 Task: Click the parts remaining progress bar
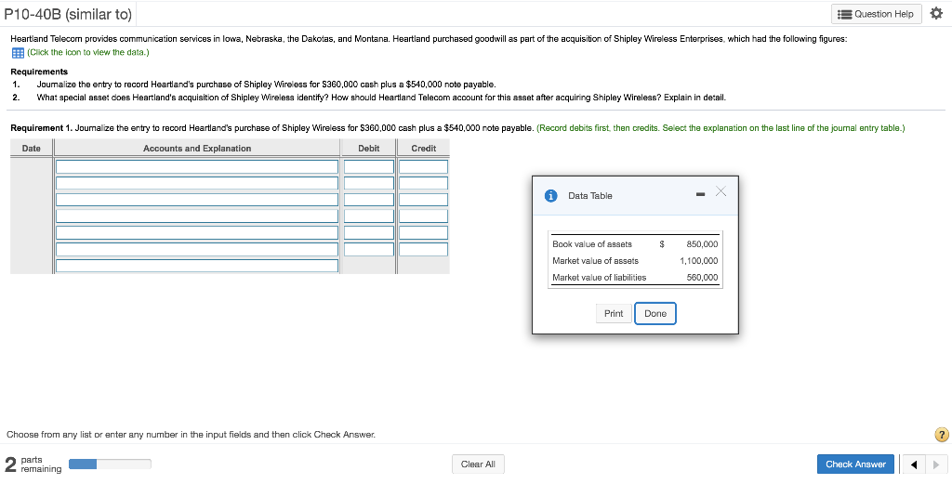tap(110, 464)
